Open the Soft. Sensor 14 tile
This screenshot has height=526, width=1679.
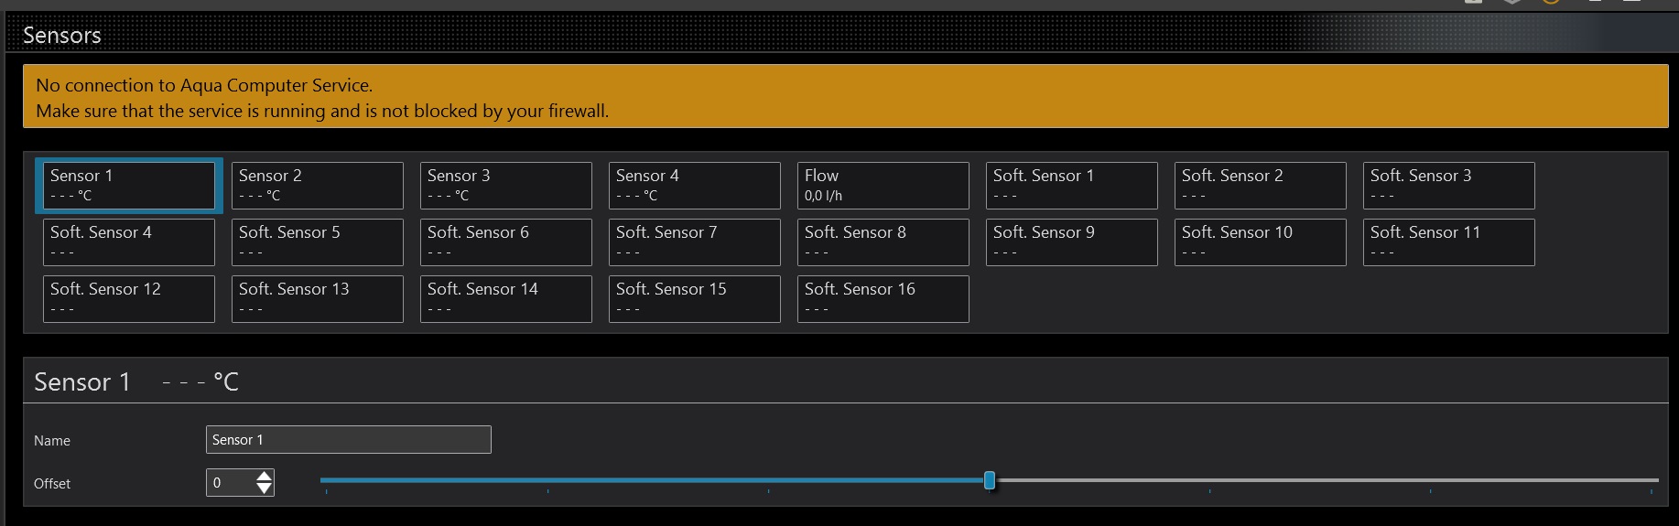click(x=506, y=299)
